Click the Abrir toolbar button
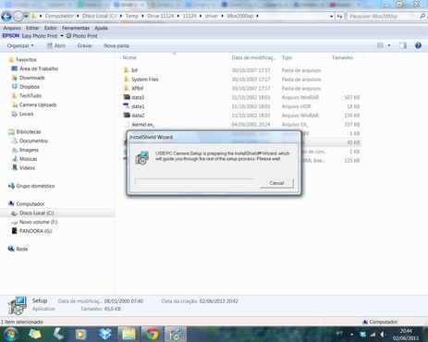Viewport: 428px width, 342px height. point(55,45)
